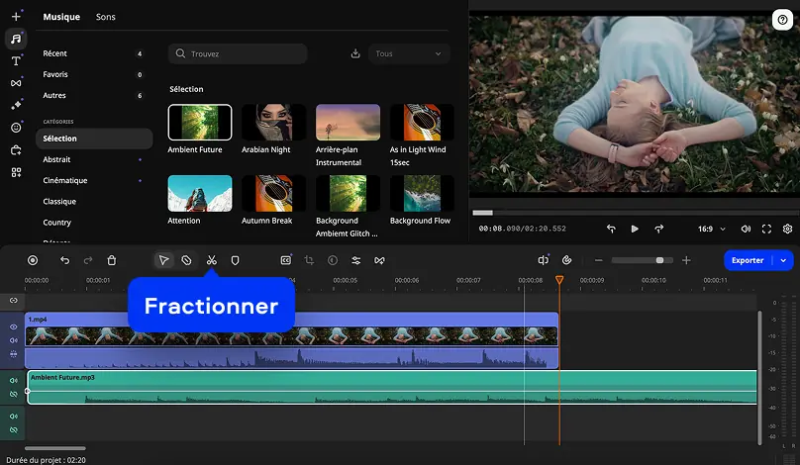This screenshot has width=800, height=465.
Task: Switch to the Musique tab
Action: tap(61, 17)
